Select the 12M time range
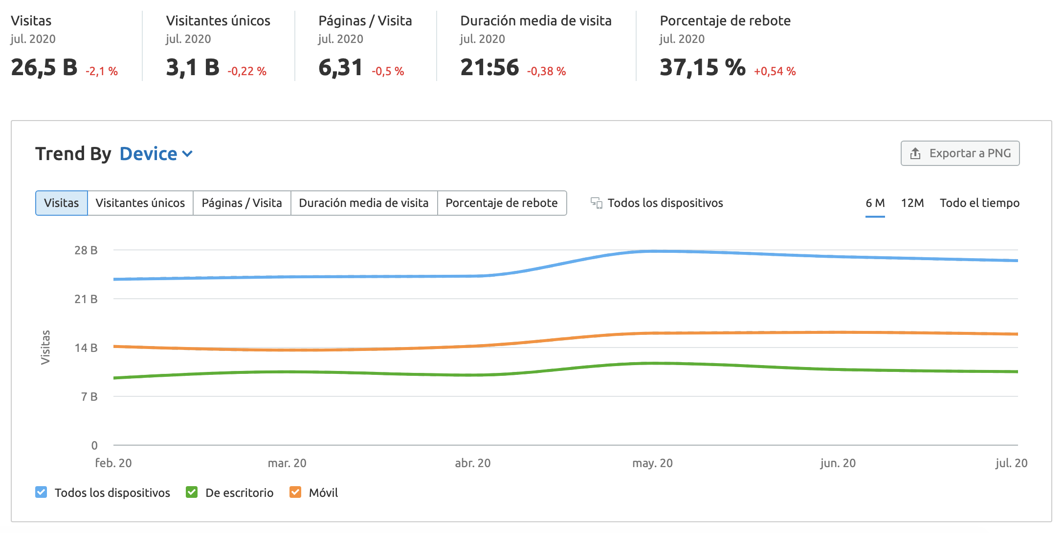 912,203
